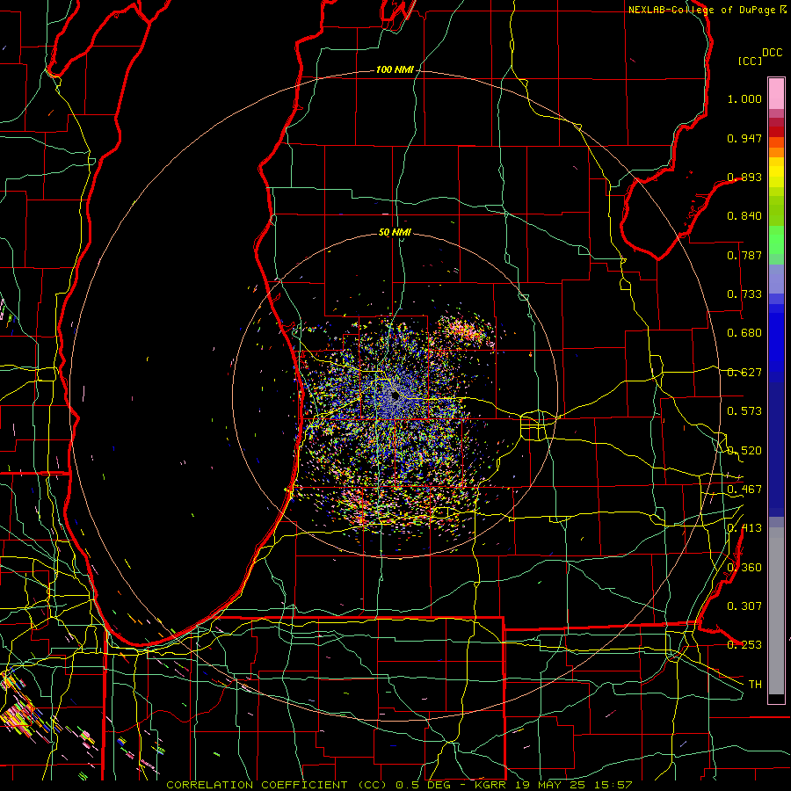Select the 0.253 legend value
Viewport: 791px width, 791px height.
744,645
